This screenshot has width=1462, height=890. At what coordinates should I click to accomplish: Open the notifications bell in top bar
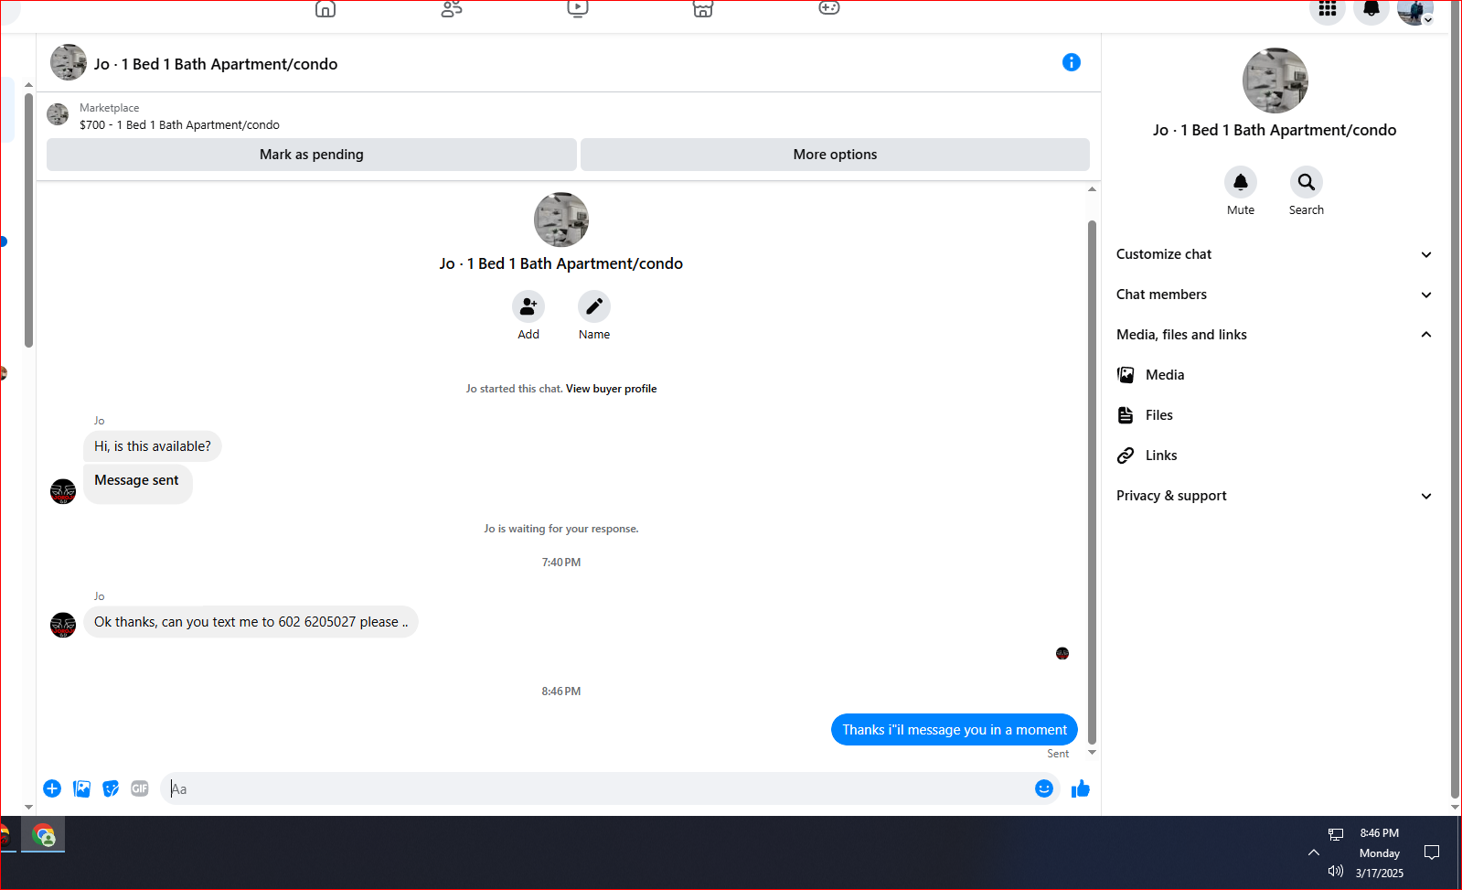click(x=1371, y=10)
